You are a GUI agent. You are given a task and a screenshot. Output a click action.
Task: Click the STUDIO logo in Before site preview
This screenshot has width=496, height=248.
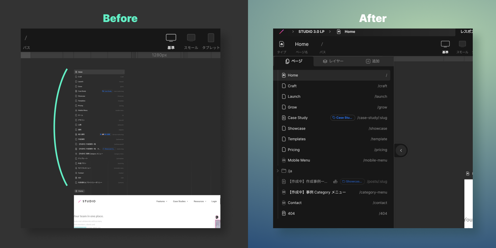[x=87, y=201]
